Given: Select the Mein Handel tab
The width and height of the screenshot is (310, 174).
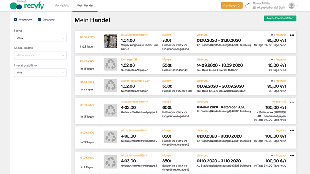Looking at the screenshot, I should pos(85,5).
